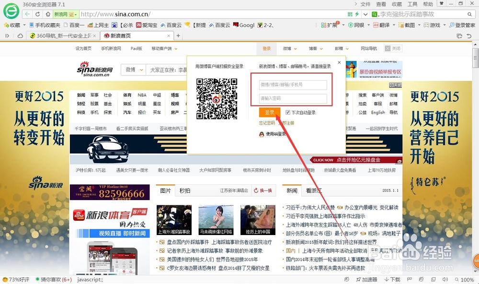The width and height of the screenshot is (479, 284).
Task: Open 截图 screenshot tool
Action: [x=407, y=25]
